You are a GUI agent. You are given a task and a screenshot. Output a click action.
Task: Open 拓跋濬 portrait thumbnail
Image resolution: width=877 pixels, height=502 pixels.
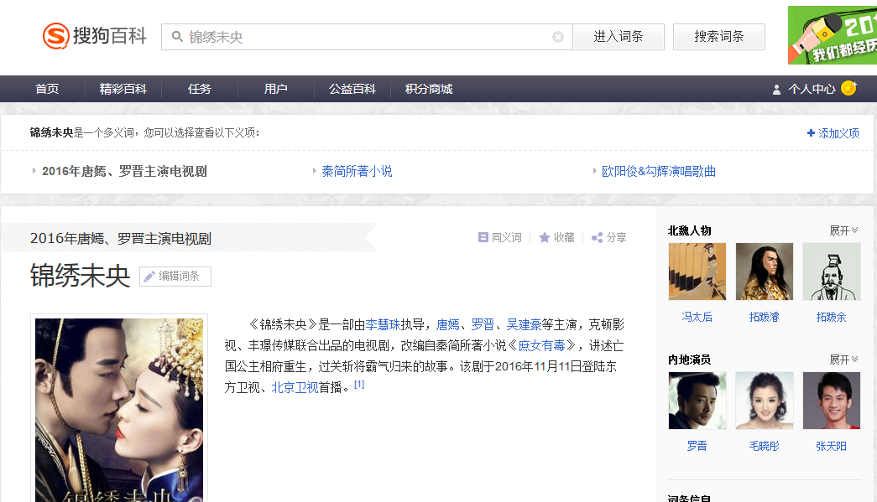click(765, 272)
